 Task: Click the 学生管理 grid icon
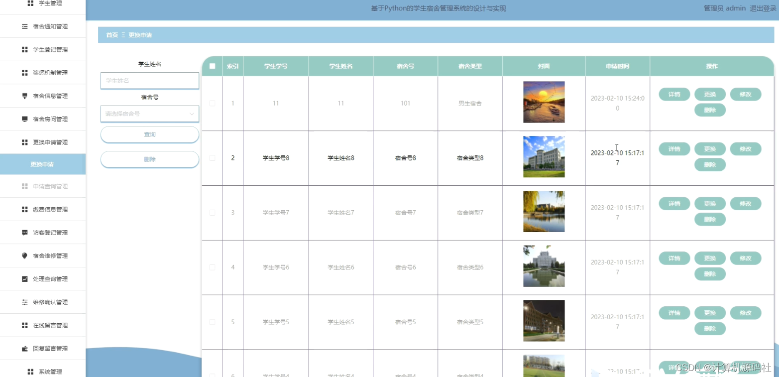tap(30, 3)
